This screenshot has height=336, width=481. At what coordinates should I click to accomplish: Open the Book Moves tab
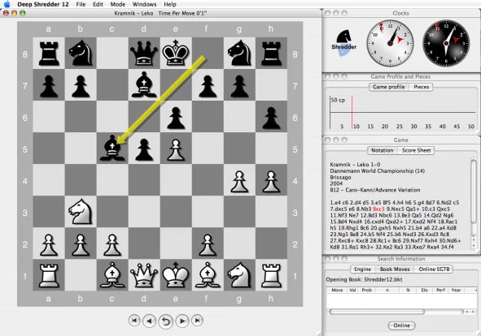click(395, 269)
